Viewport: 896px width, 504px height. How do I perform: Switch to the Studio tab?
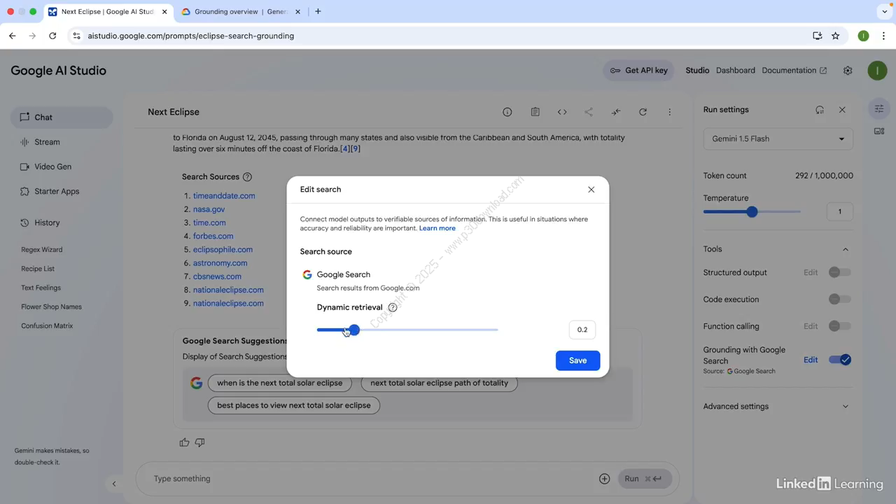point(697,70)
